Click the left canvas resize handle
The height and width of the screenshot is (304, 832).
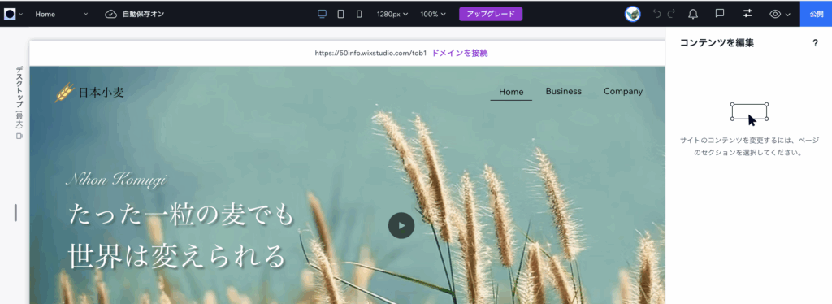click(x=15, y=213)
